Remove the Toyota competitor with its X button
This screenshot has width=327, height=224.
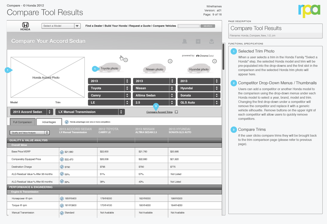pyautogui.click(x=126, y=60)
